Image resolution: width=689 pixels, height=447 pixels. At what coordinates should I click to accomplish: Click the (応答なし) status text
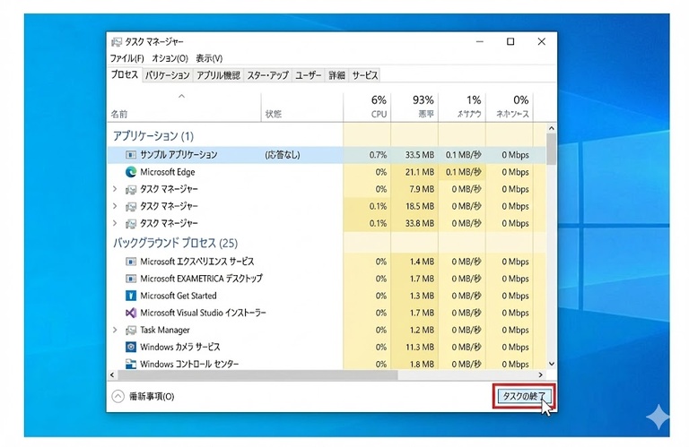coord(283,155)
